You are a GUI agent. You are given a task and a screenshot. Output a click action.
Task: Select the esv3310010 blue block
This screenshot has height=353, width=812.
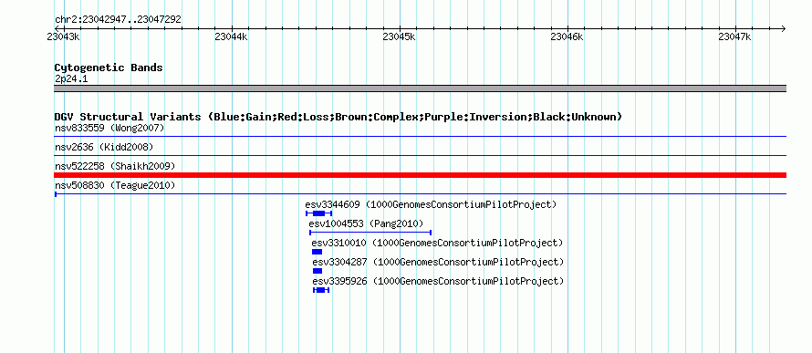pos(317,252)
